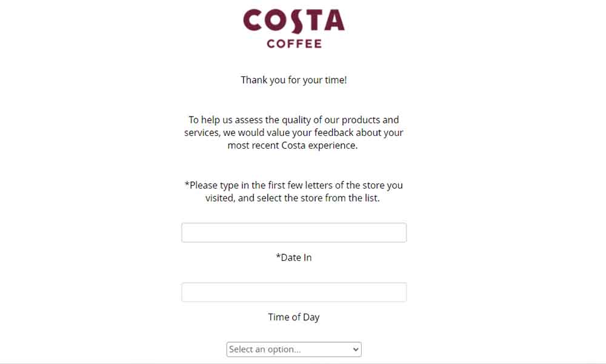Click the 'Thank you for your time!' heading

click(294, 80)
